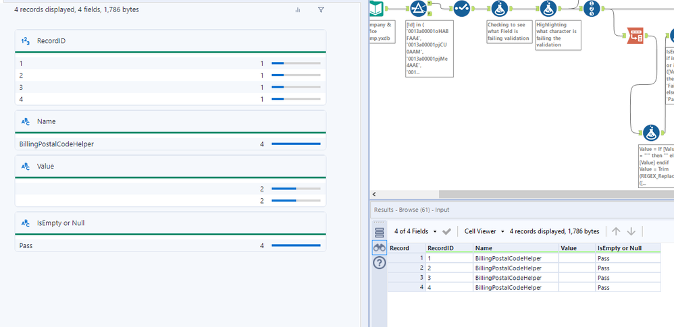
Task: Select the Filter tool on canvas
Action: (x=417, y=8)
